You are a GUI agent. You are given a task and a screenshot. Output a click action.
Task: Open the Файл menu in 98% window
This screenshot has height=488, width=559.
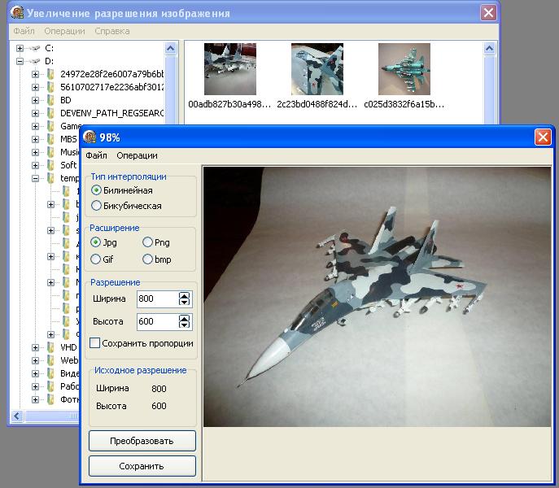click(x=96, y=155)
